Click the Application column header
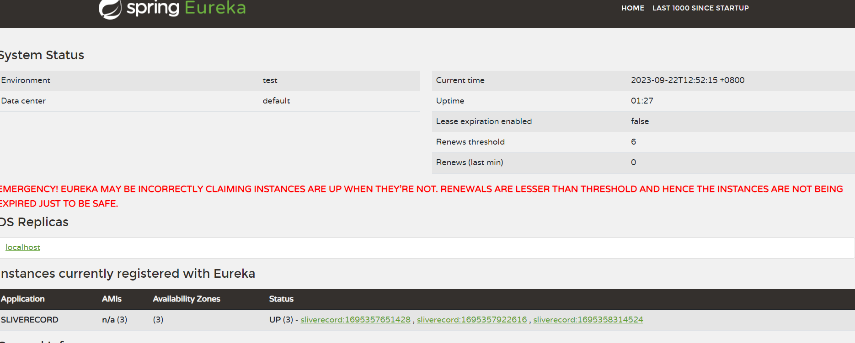855x343 pixels. (23, 299)
